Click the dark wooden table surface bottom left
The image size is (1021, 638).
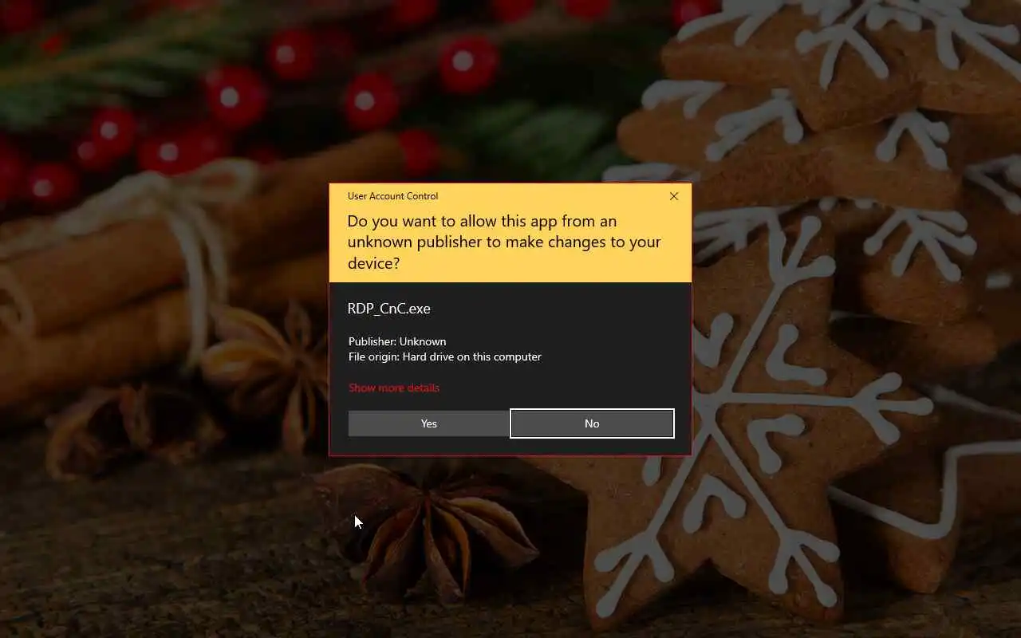pos(144,558)
